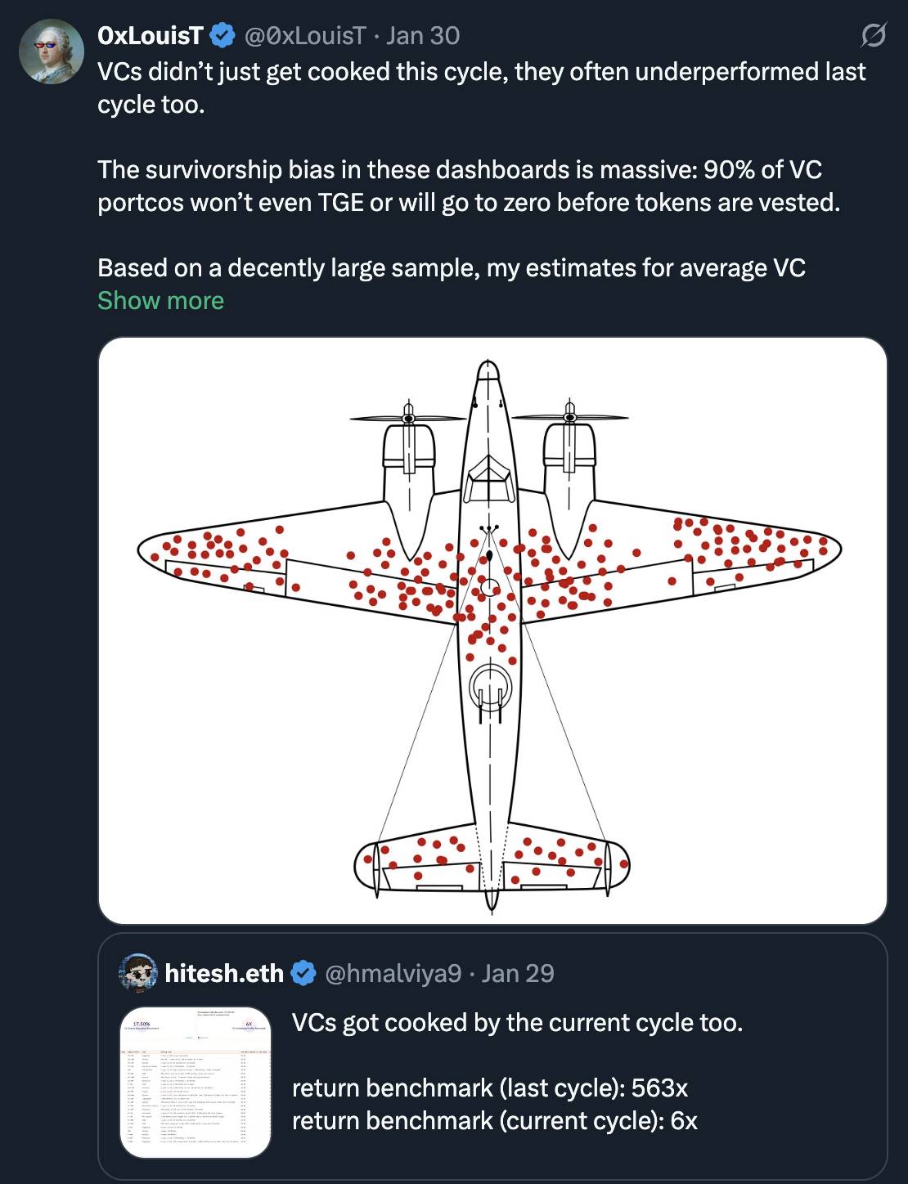908x1184 pixels.
Task: Click the quoted text "VCs got cooked by the current cycle too"
Action: coord(517,1023)
